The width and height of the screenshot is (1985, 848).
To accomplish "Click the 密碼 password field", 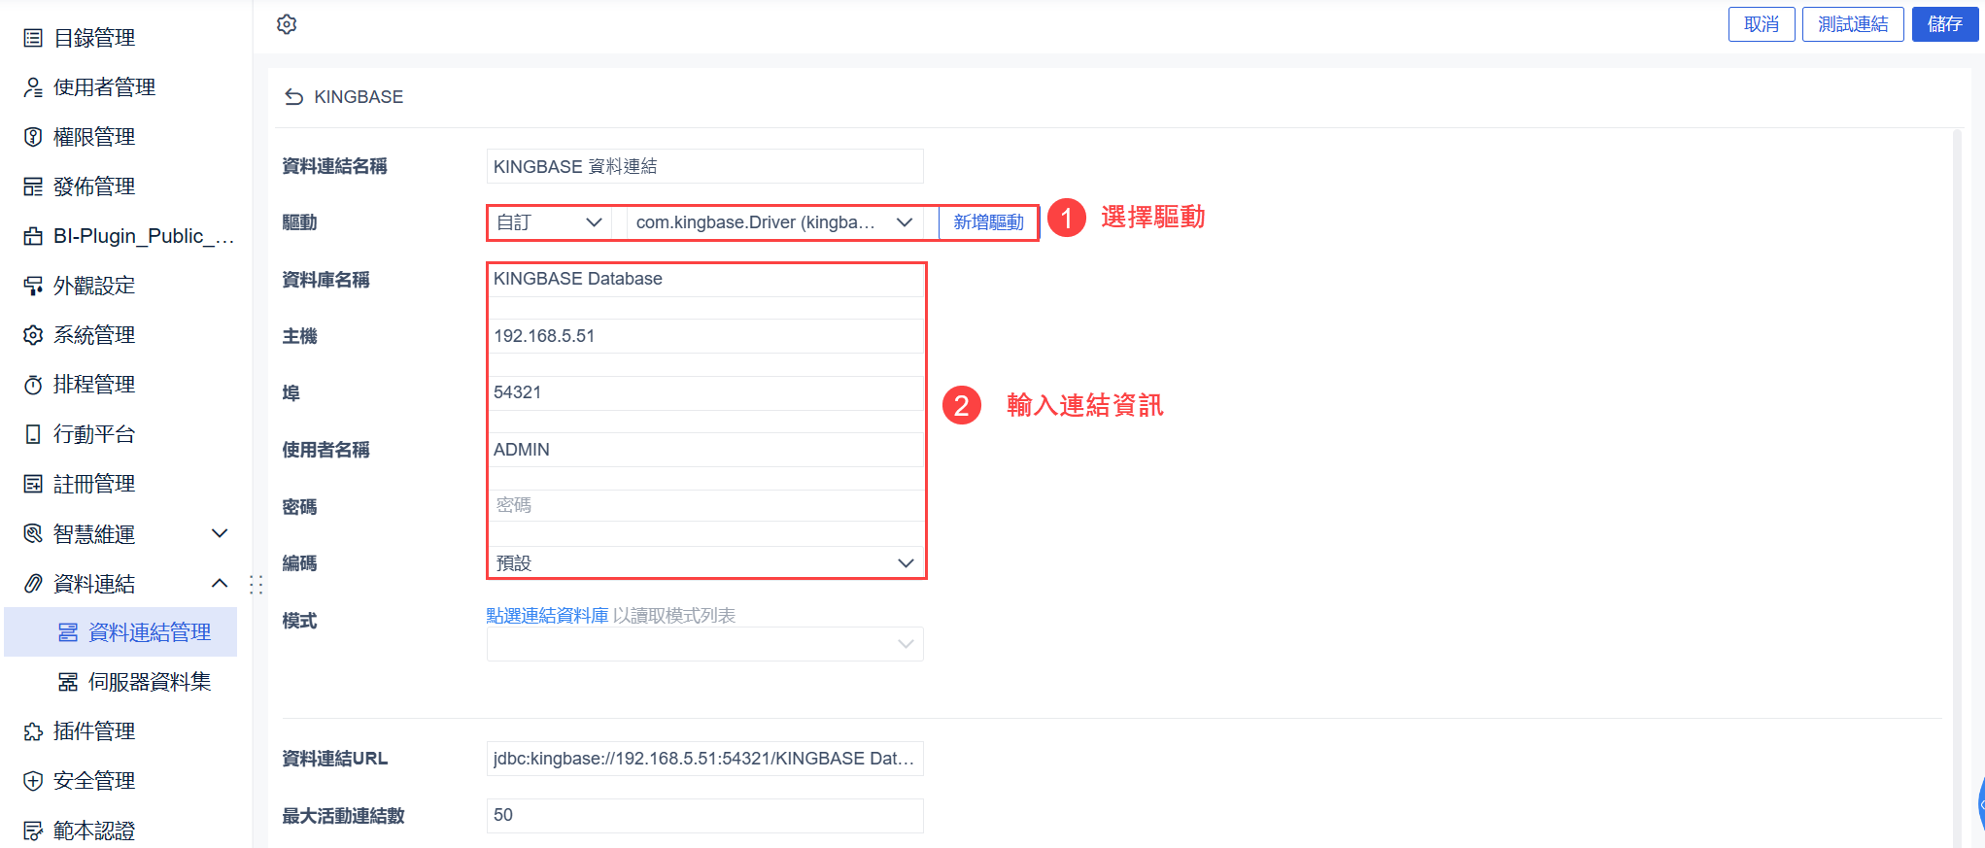I will pos(705,506).
